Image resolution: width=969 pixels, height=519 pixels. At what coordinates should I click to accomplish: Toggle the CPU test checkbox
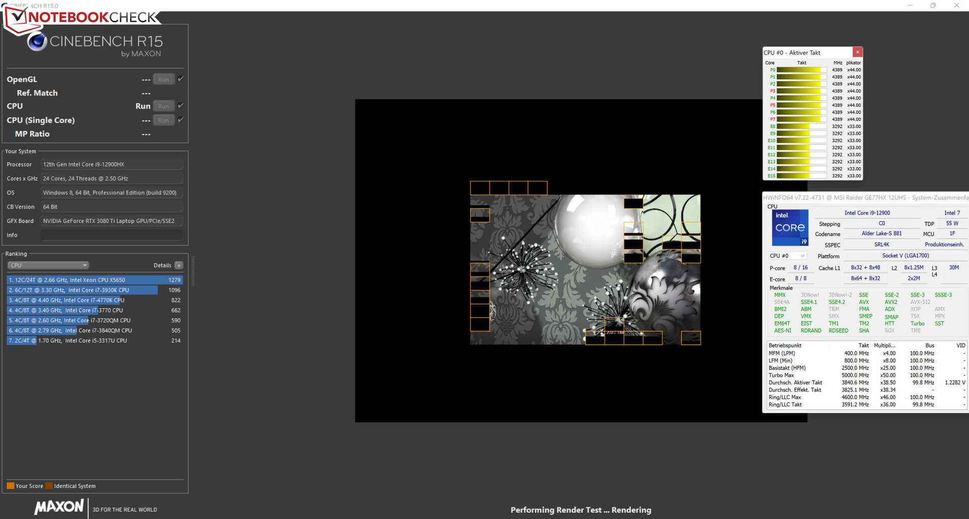pos(181,106)
